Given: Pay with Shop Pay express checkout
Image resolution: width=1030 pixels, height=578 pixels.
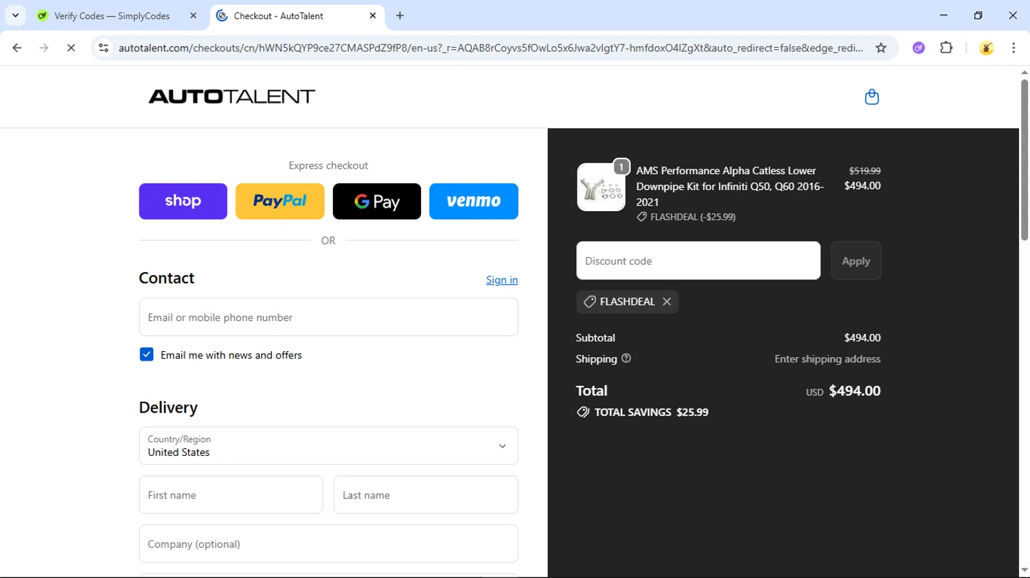Looking at the screenshot, I should [x=183, y=201].
